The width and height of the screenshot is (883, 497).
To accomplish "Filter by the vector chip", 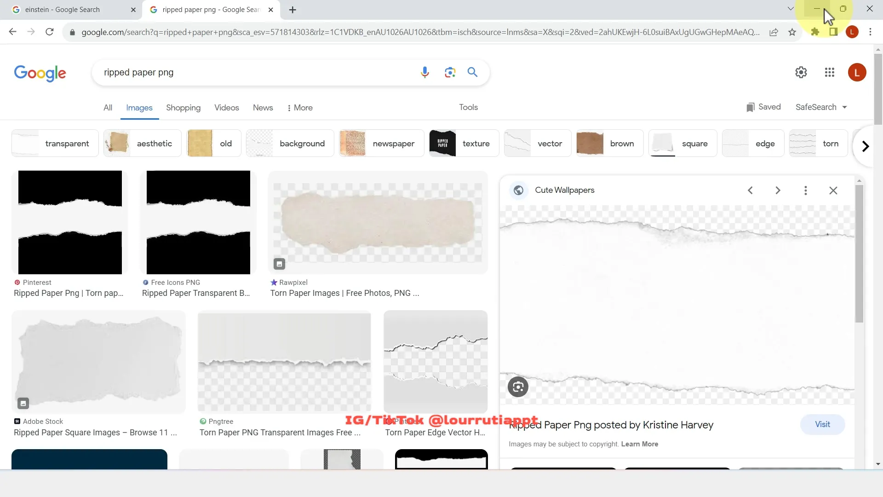I will pos(538,144).
